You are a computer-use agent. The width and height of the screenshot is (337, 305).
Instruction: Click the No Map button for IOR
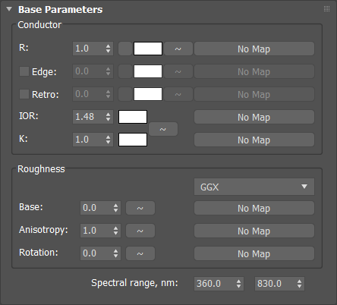pyautogui.click(x=254, y=117)
